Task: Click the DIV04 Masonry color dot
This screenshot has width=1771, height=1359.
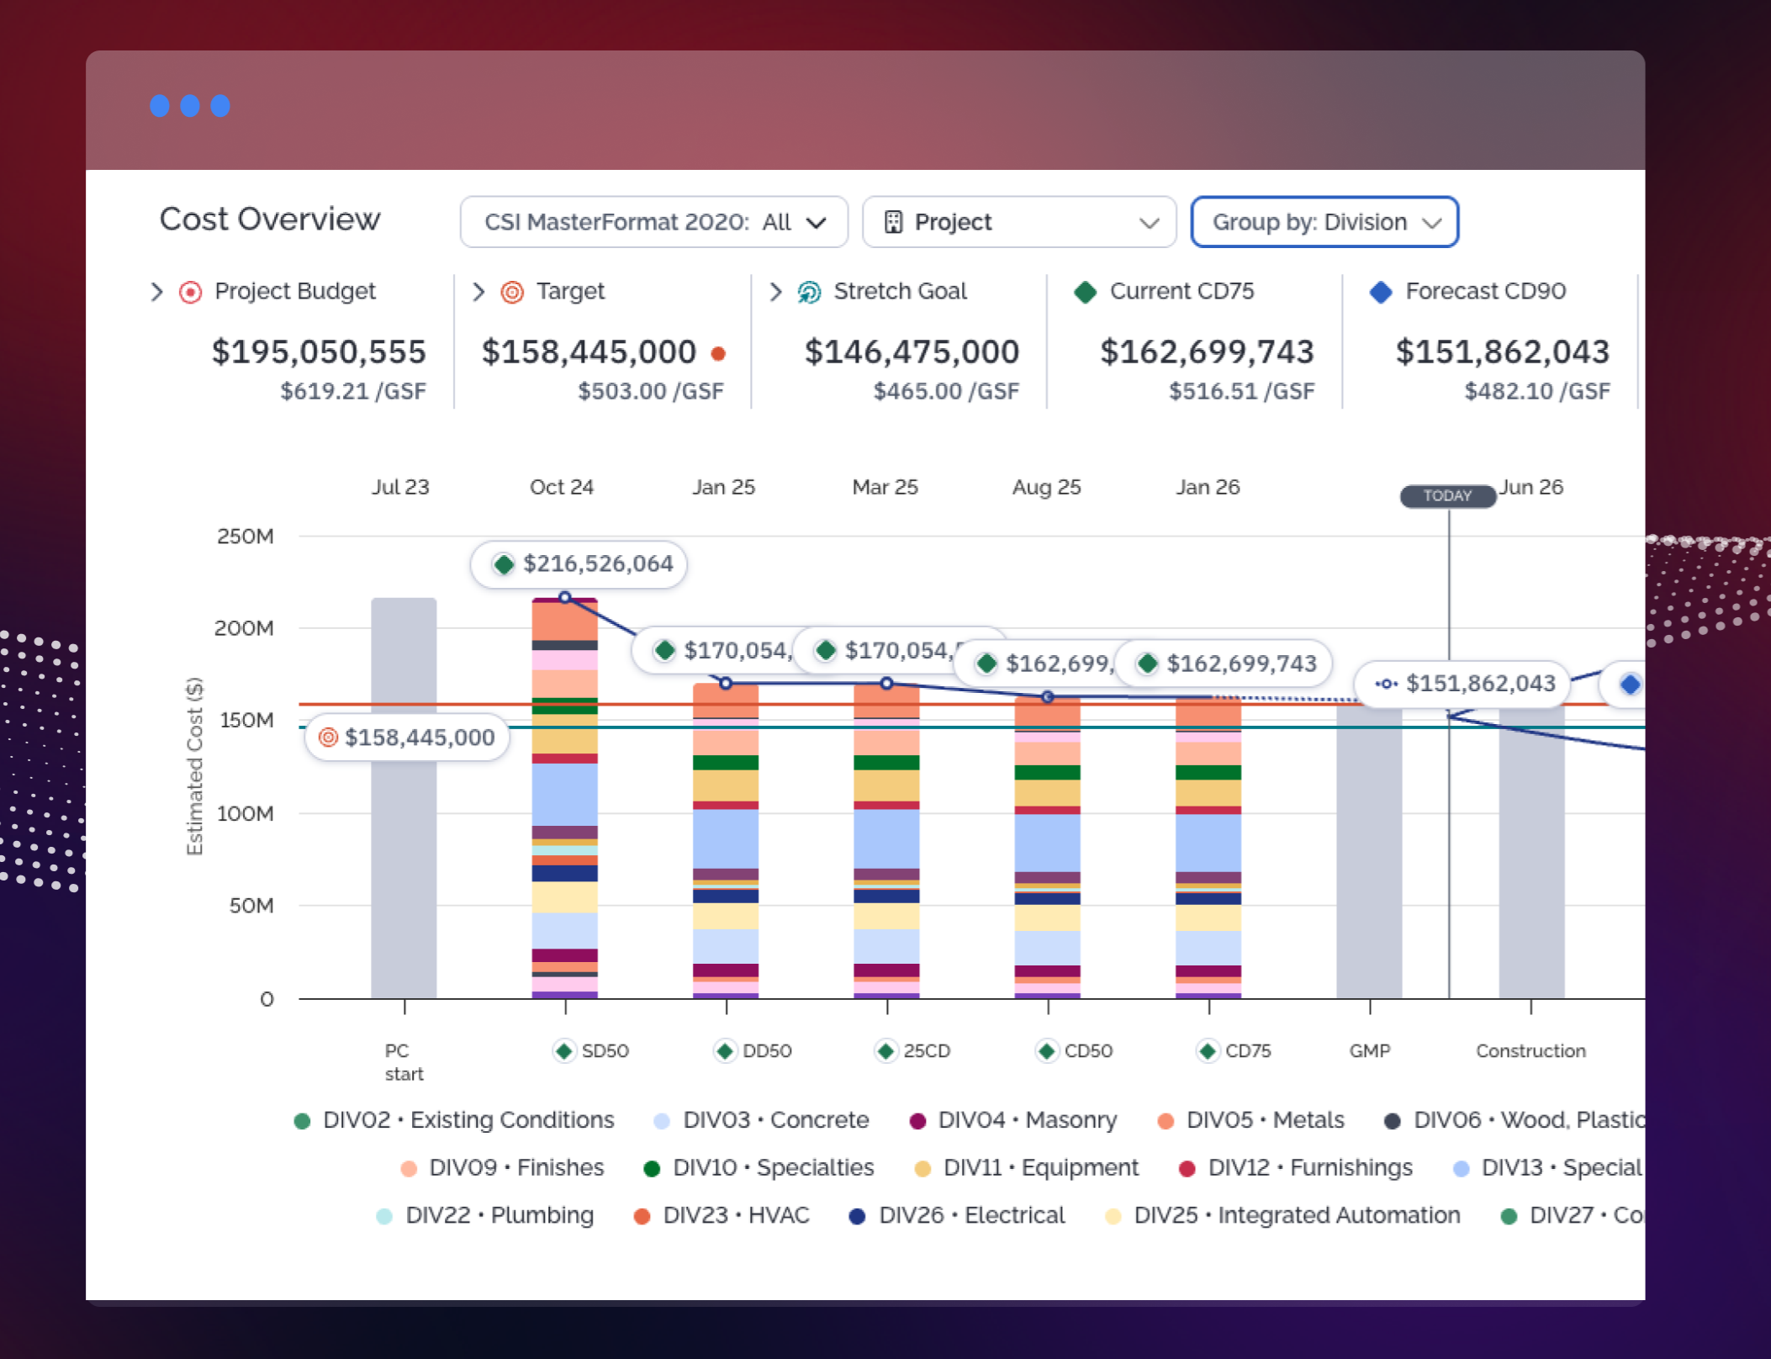Action: coord(918,1121)
